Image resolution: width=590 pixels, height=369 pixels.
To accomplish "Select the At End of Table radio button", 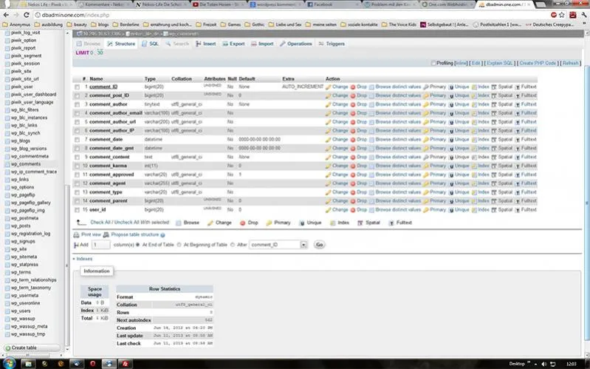I will [x=138, y=245].
